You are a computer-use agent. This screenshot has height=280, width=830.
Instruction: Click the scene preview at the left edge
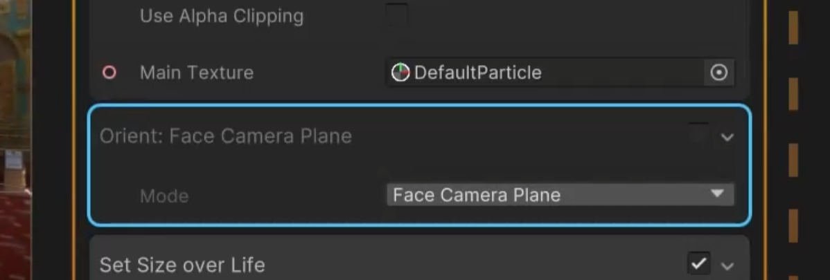(15, 138)
